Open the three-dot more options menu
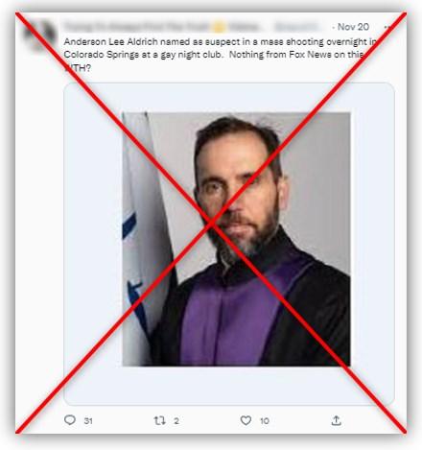The width and height of the screenshot is (422, 450). (387, 27)
